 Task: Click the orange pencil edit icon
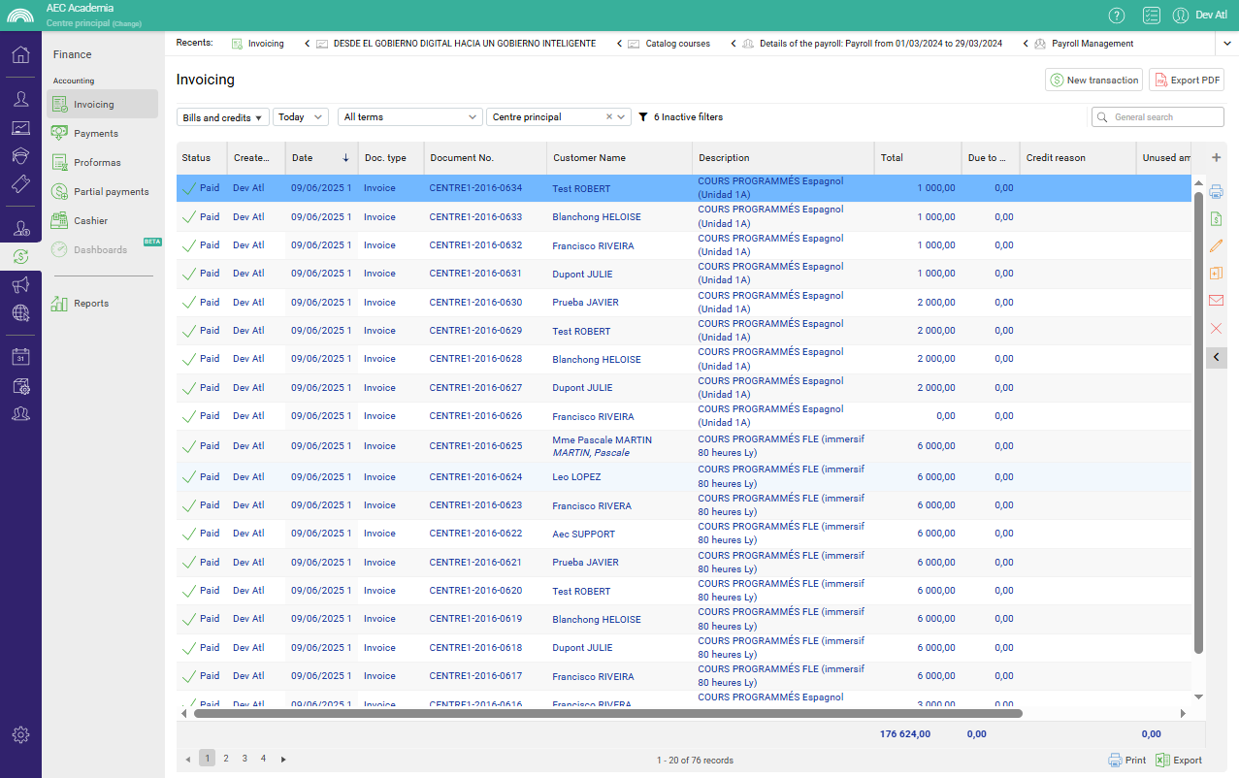tap(1216, 246)
